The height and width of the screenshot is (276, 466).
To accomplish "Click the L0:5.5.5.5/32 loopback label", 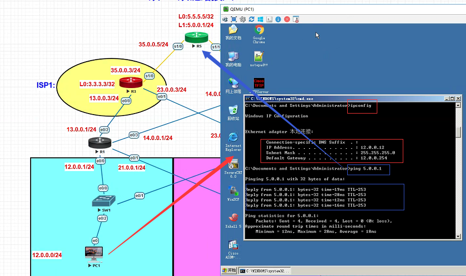I will 196,16.
